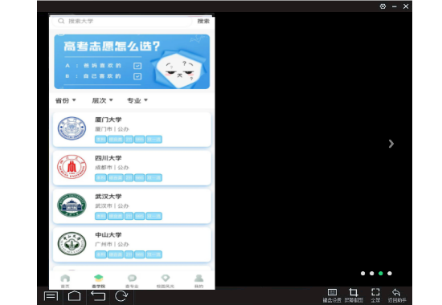Click the 综合类 tag on 厦门大学
The image size is (442, 305).
116,140
